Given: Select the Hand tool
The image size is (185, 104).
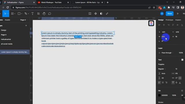Looking at the screenshot, I should point(44,14).
